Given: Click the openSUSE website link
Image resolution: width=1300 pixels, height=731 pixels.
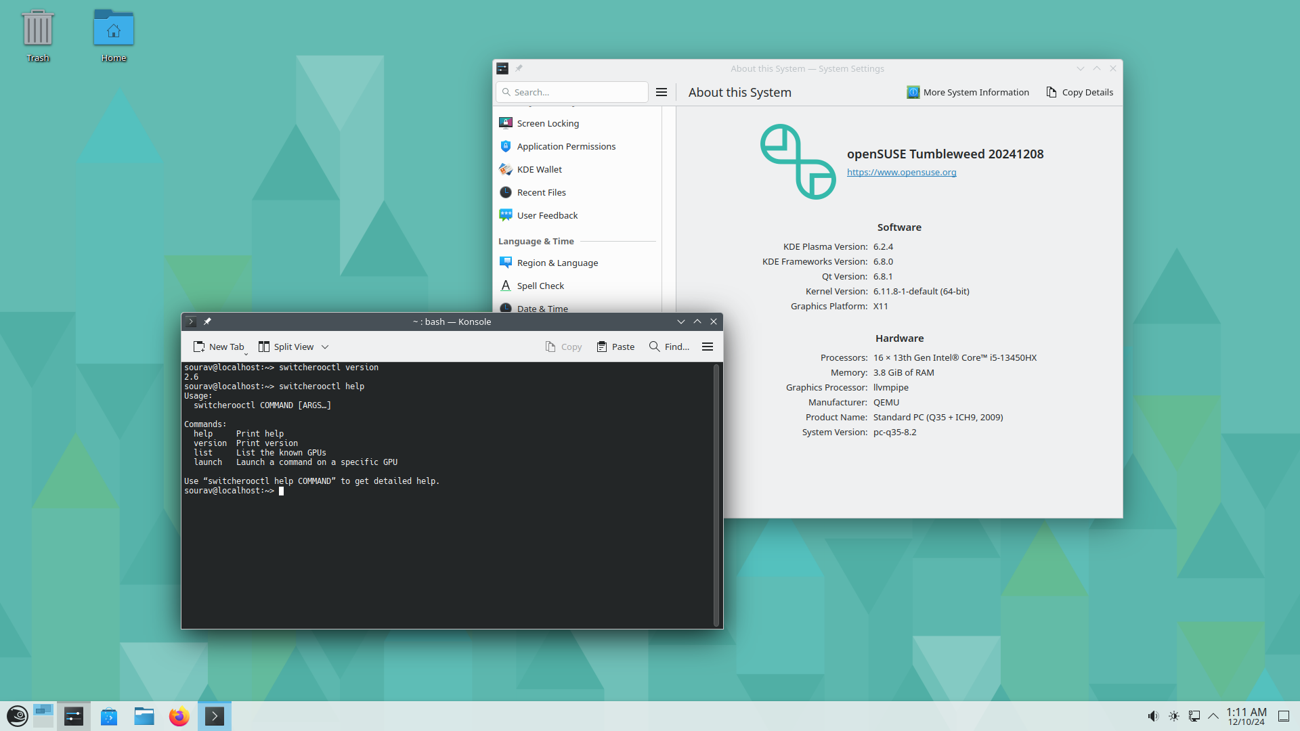Looking at the screenshot, I should click(x=900, y=171).
